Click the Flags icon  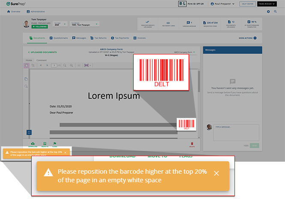pos(55,145)
